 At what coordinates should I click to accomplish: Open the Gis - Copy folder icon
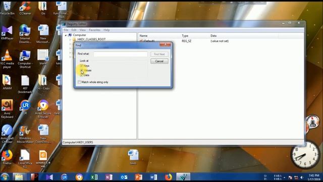43,82
